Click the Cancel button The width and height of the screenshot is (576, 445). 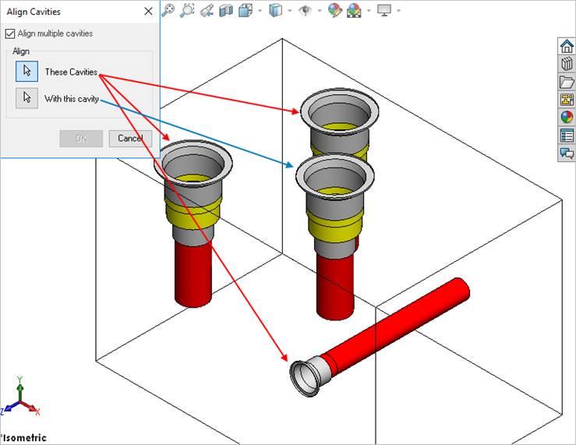pos(130,139)
